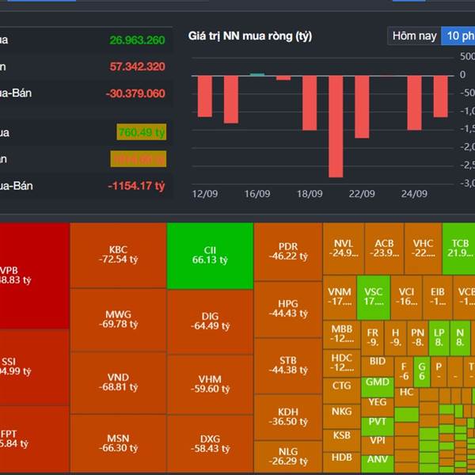
Task: Open the KBC -72.54 tỷ tile
Action: 118,255
